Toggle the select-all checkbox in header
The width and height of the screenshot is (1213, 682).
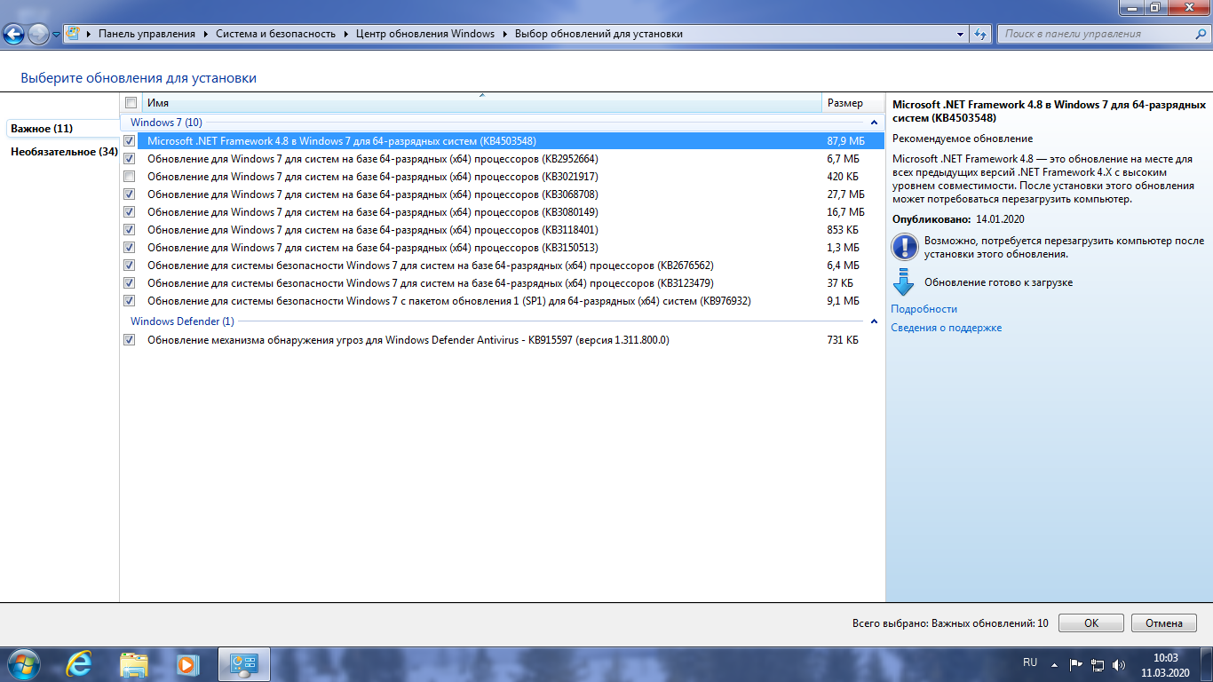131,102
